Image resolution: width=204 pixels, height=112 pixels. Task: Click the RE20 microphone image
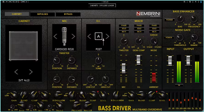(64, 36)
